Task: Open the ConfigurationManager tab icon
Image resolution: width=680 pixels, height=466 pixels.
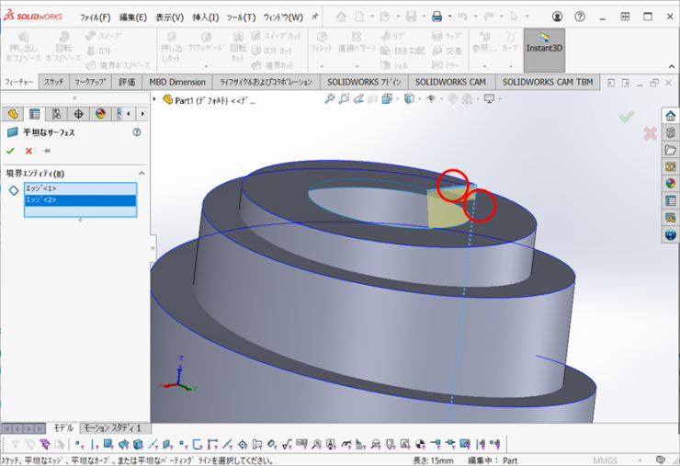Action: [56, 114]
